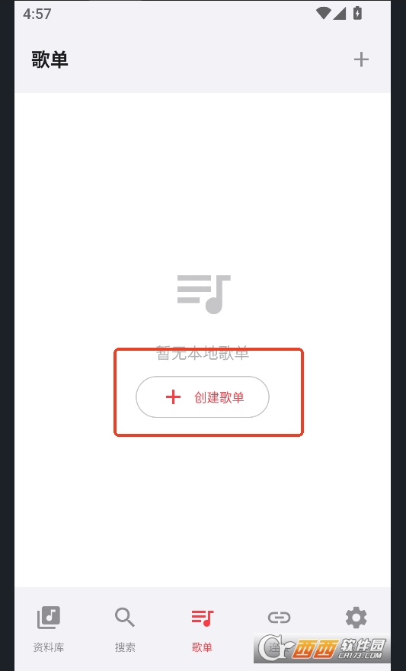Click the 歌单 page title
Screen dimensions: 406x671
click(x=50, y=59)
